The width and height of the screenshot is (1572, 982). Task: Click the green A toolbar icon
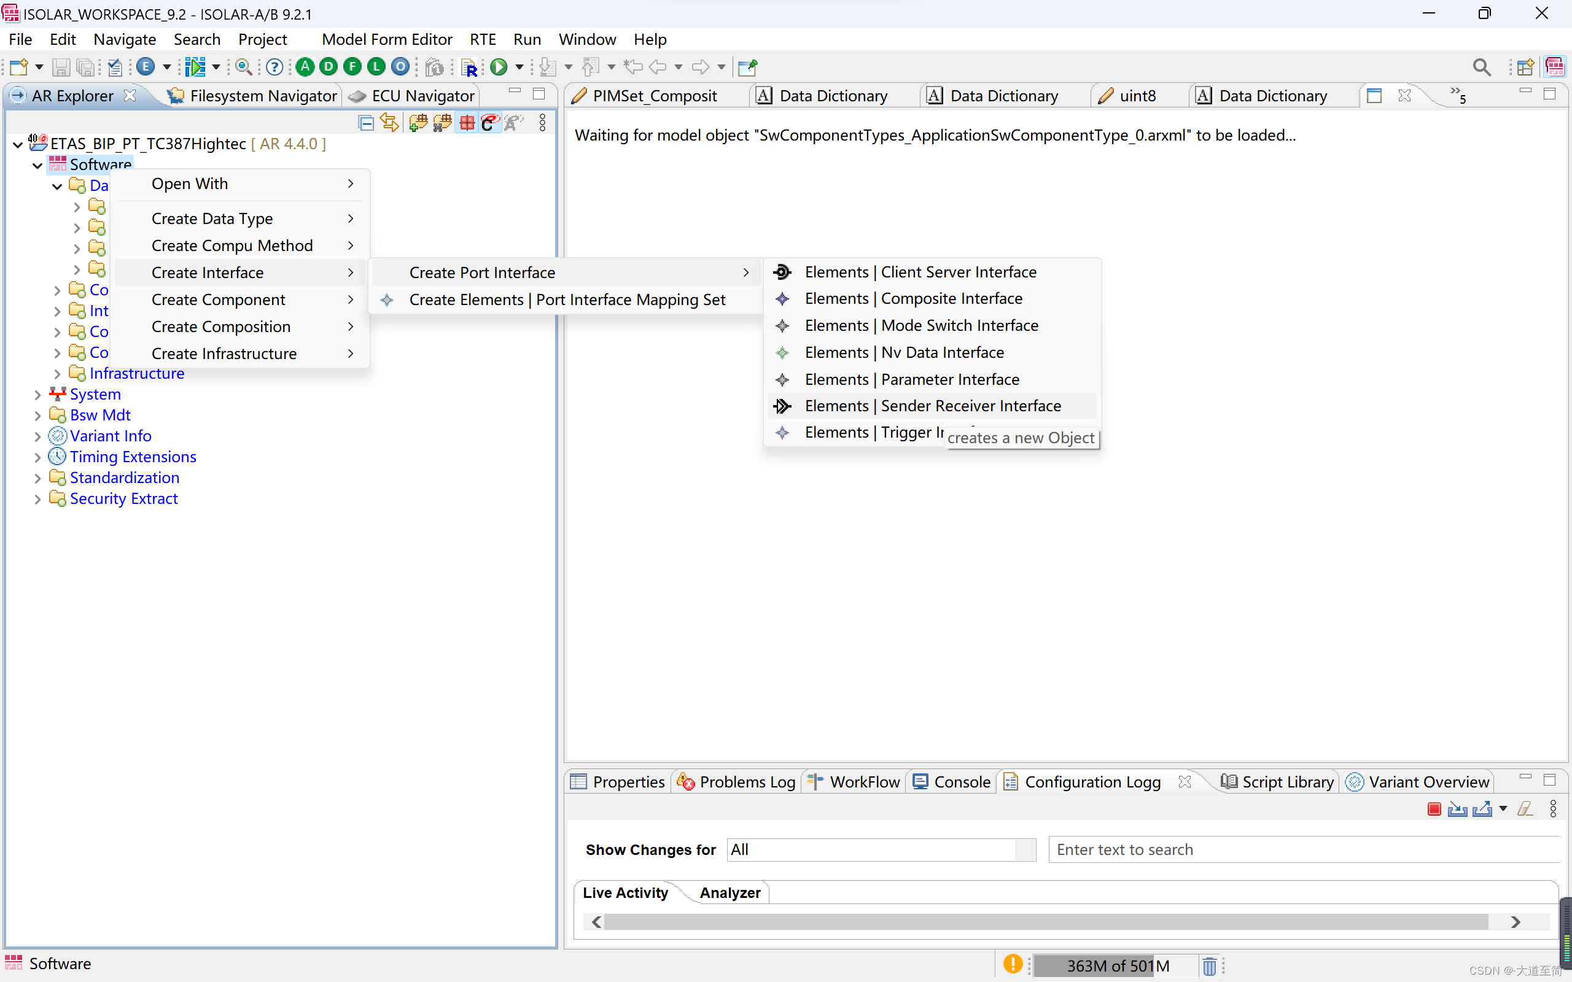point(305,66)
